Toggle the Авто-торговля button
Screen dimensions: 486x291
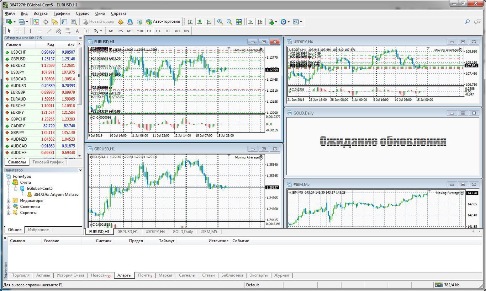(x=164, y=22)
